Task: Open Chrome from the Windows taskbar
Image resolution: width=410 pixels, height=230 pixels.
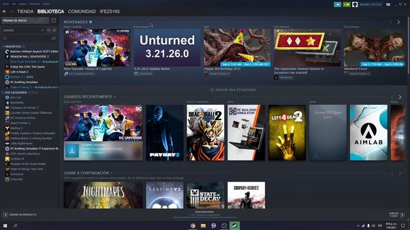Action: pos(193,226)
